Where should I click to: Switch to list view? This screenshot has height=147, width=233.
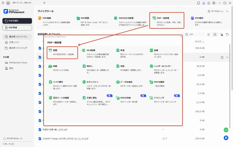(209, 35)
